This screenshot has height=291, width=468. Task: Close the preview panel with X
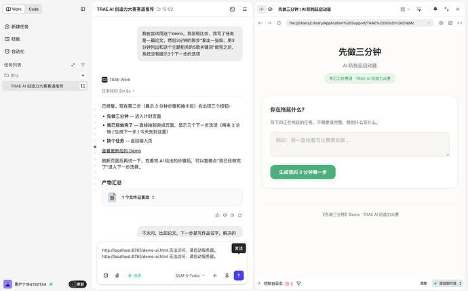(458, 9)
